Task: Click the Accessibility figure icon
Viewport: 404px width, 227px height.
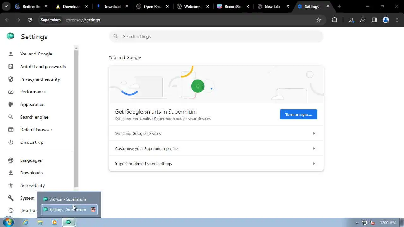Action: click(11, 185)
